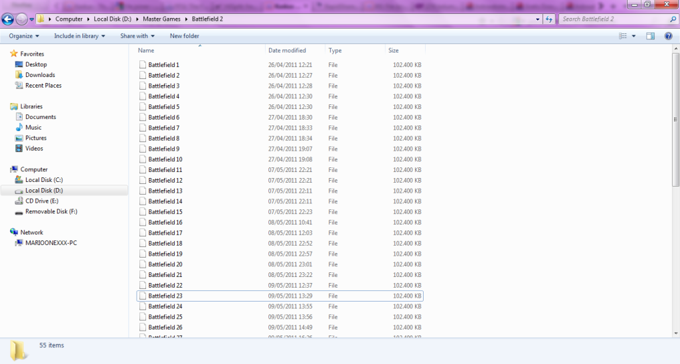680x364 pixels.
Task: Open the More view options dropdown
Action: tap(634, 36)
